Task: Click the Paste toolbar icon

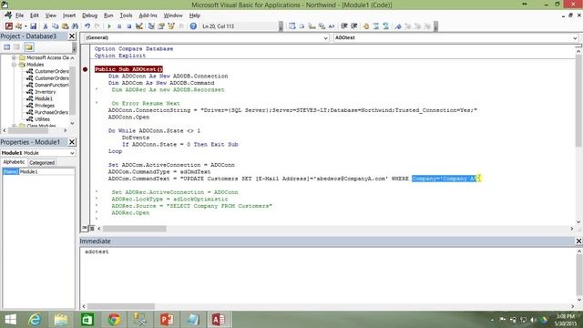Action: click(x=65, y=26)
